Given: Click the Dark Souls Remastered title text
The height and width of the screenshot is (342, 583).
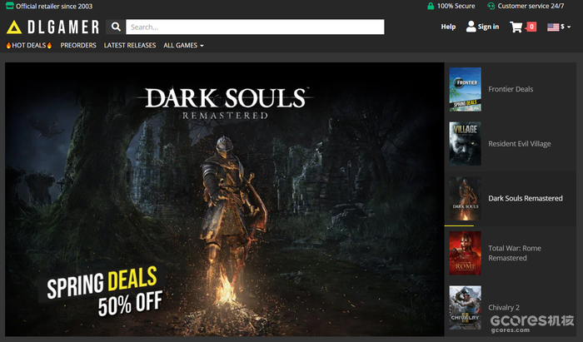Looking at the screenshot, I should (x=526, y=198).
